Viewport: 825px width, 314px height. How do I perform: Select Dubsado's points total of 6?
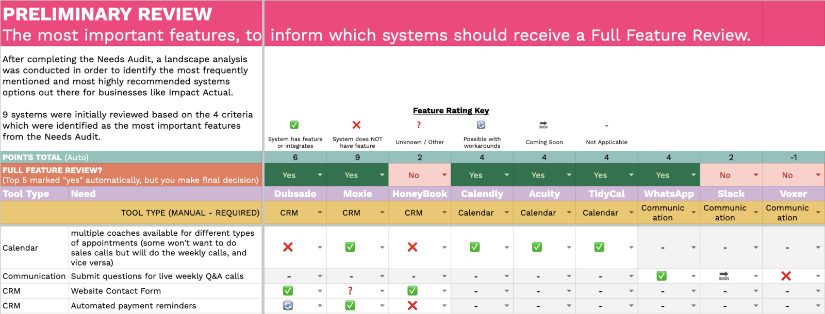click(295, 158)
